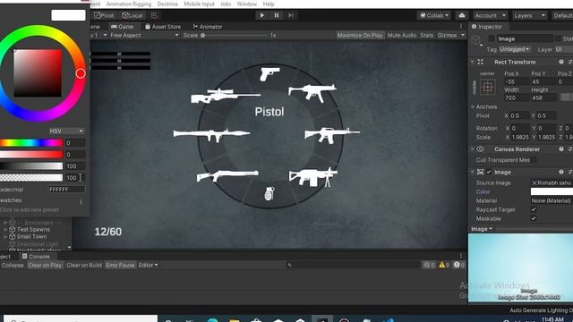Switch to the Animator tab
Viewport: 573px width, 322px height.
[x=207, y=27]
